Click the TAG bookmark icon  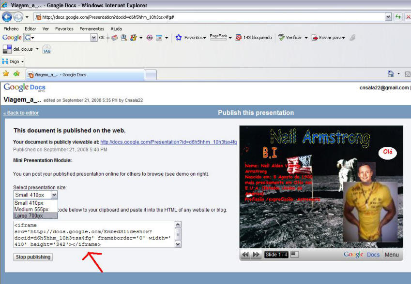click(46, 49)
